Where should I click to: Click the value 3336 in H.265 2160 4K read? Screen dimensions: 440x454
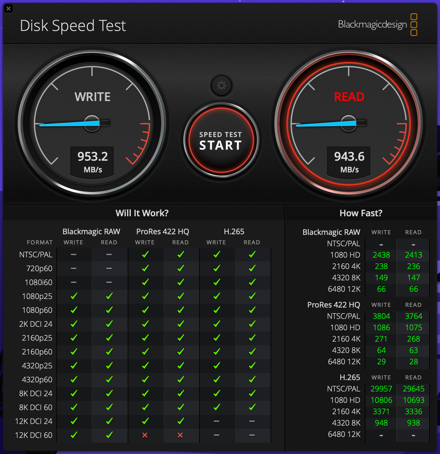[x=413, y=411]
